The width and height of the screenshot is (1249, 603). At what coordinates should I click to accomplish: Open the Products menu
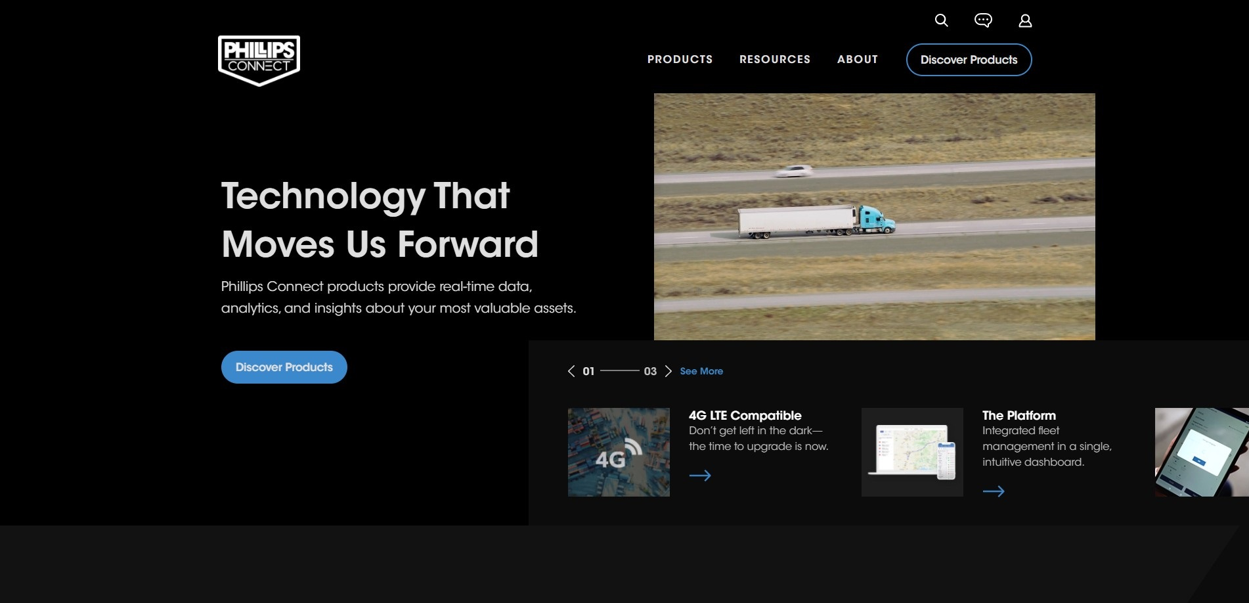click(x=680, y=60)
